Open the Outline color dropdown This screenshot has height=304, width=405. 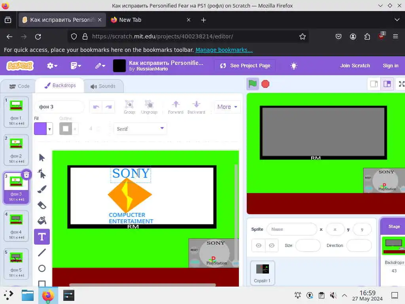pos(75,129)
